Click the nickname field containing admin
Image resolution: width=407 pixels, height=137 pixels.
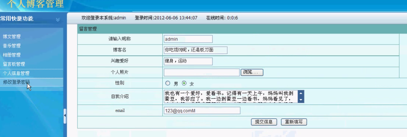(x=188, y=39)
